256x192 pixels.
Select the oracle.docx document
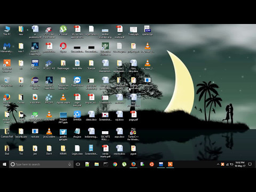119,150
